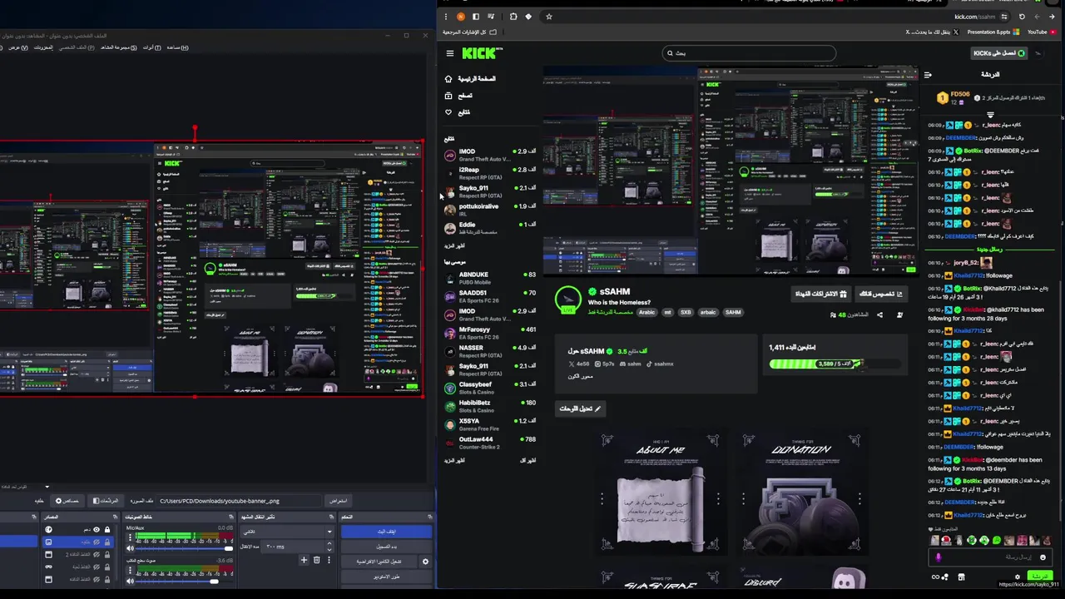Click OBS image file path field
Screen dimensions: 1065x599
coord(240,501)
